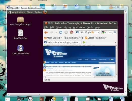The height and width of the screenshot is (101, 132).
Task: Bookmark this page with the star icon
Action: (95, 32)
